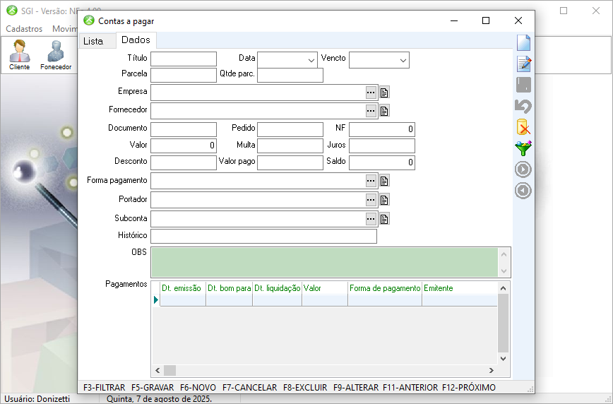613x404 pixels.
Task: Open Empresa details document icon
Action: click(x=384, y=93)
